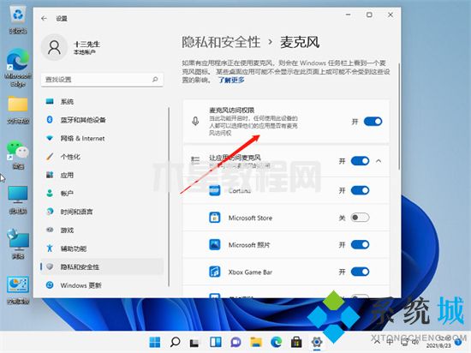Open File Explorer on the taskbar
471x353 pixels.
tap(256, 342)
